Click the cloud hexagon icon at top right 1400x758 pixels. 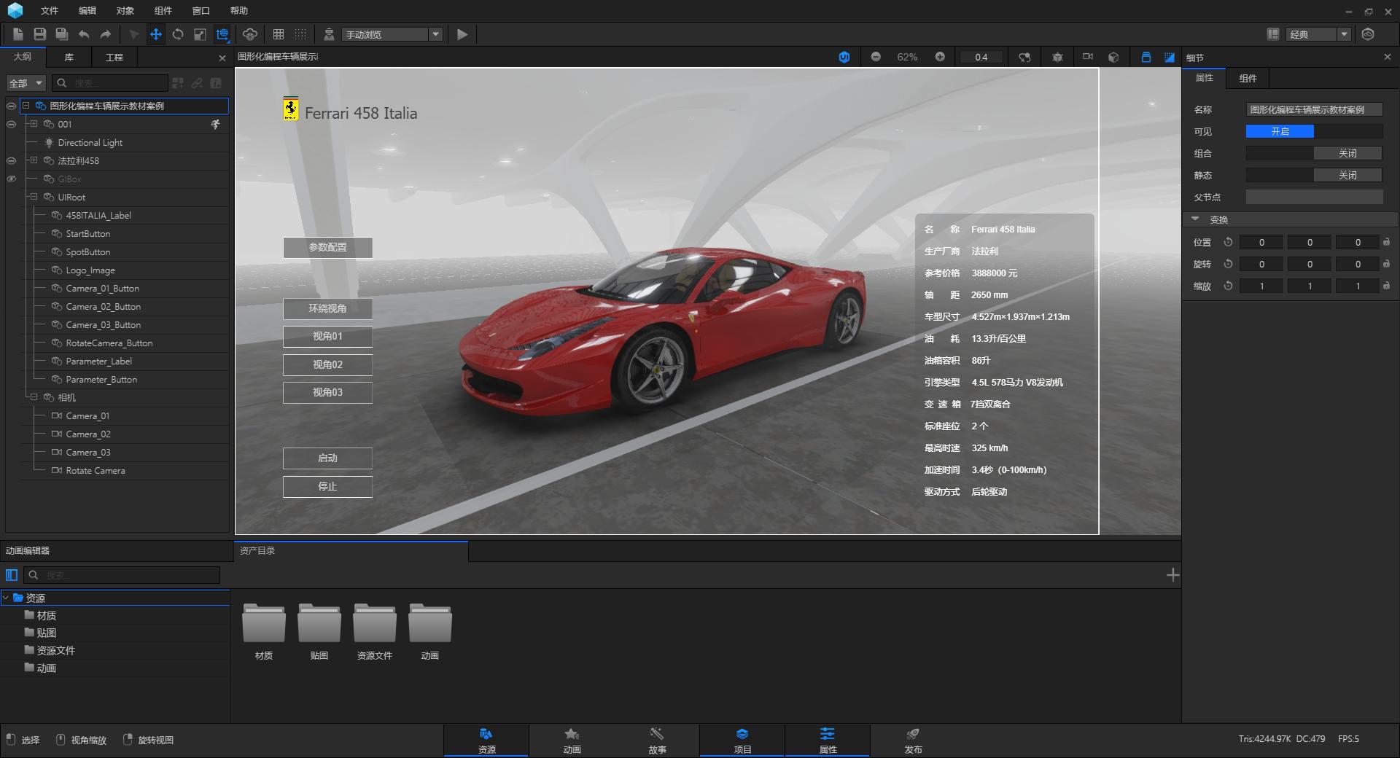[1368, 34]
